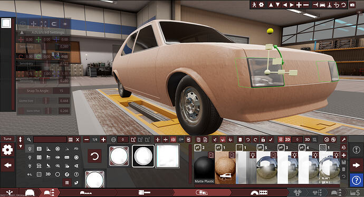The image size is (364, 197).
Task: Click the Tune button
Action: [x=7, y=139]
